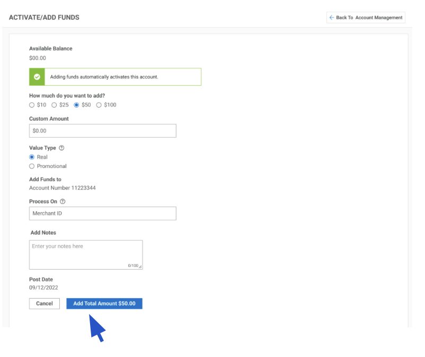
Task: Select the $10 amount option
Action: (x=32, y=105)
